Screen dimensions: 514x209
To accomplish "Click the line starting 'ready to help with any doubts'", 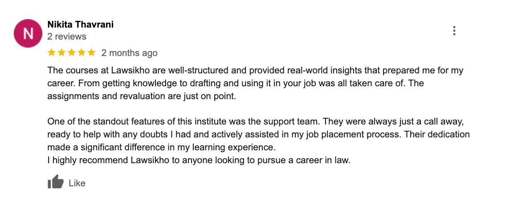I will tap(259, 135).
